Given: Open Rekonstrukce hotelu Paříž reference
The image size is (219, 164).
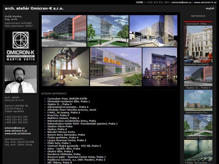Looking at the screenshot, I should click(83, 124).
